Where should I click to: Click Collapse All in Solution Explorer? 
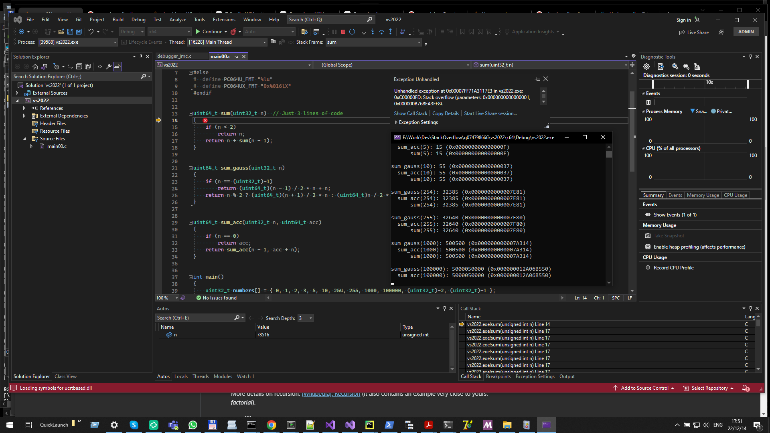[79, 67]
